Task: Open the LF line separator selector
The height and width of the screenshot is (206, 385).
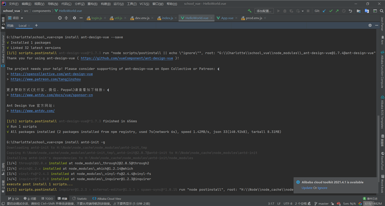Action: pyautogui.click(x=279, y=204)
